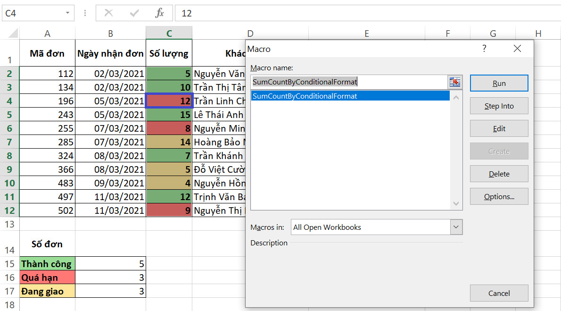The width and height of the screenshot is (561, 311).
Task: Select red quantity cell 8
Action: click(169, 128)
